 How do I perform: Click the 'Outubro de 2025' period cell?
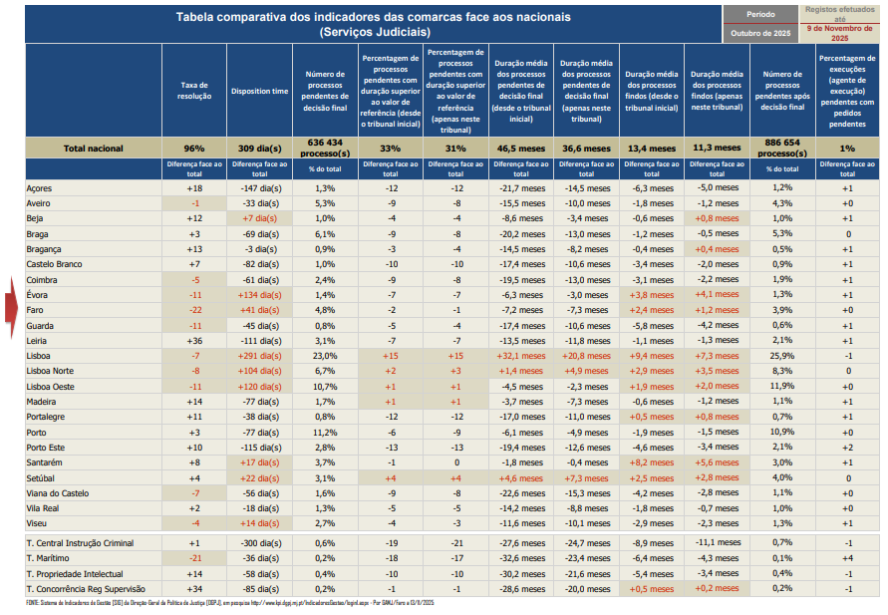758,33
